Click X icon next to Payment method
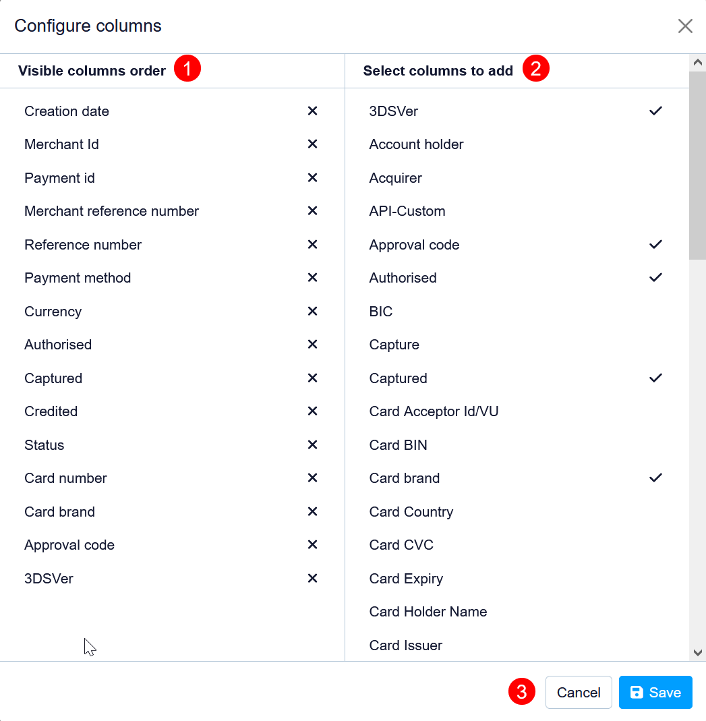This screenshot has height=721, width=706. (312, 277)
